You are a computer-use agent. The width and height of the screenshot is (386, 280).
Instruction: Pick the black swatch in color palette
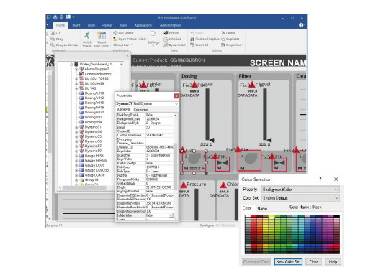point(336,216)
